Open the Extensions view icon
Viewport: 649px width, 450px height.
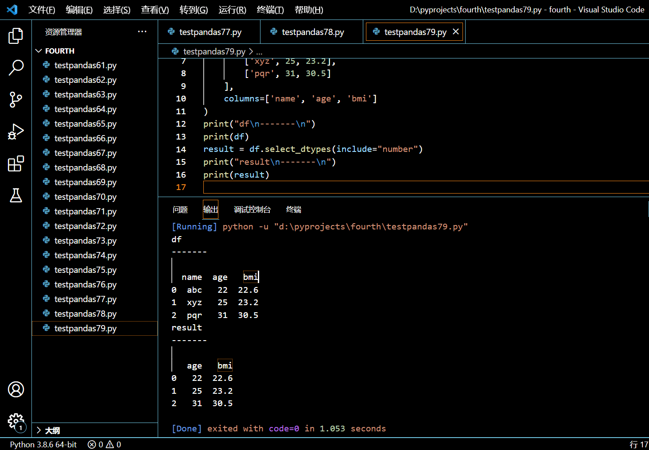tap(16, 163)
